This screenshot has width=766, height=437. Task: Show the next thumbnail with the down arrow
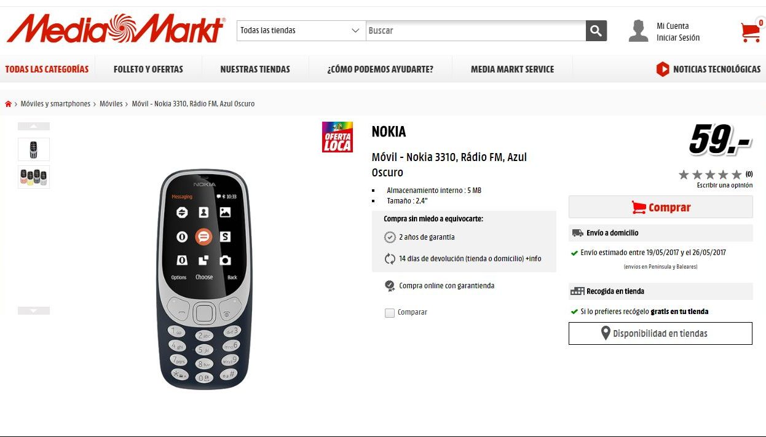click(x=34, y=310)
